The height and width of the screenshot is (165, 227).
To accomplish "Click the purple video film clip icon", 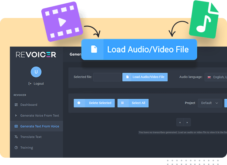I will tap(62, 19).
